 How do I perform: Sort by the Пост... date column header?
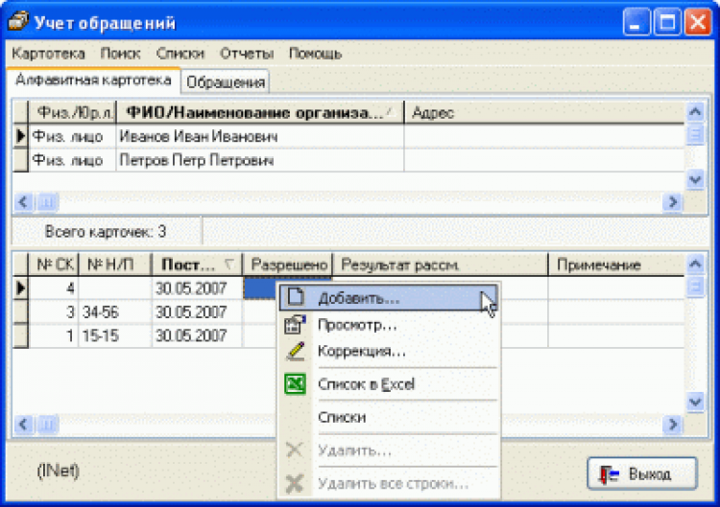coord(195,265)
